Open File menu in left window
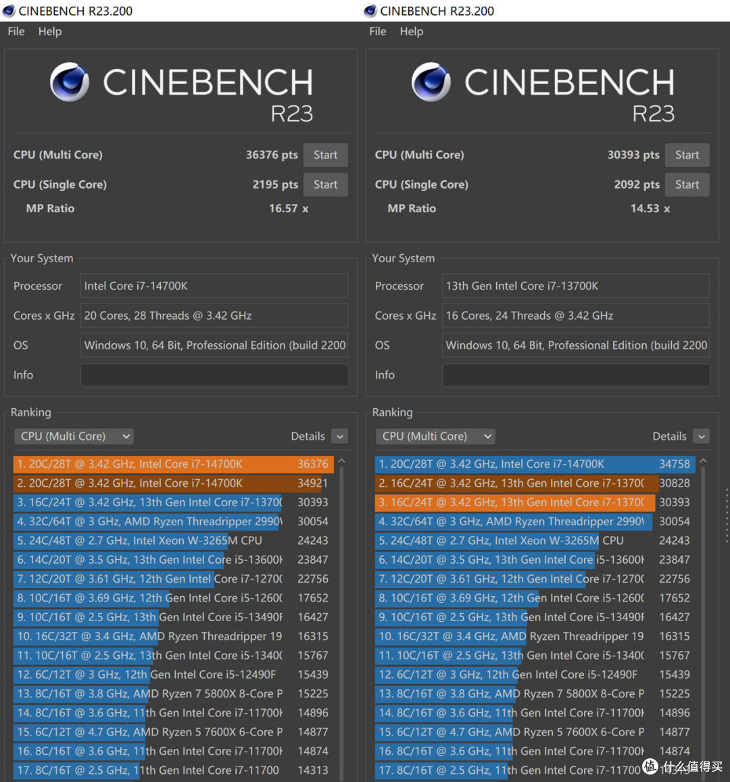 (x=16, y=31)
